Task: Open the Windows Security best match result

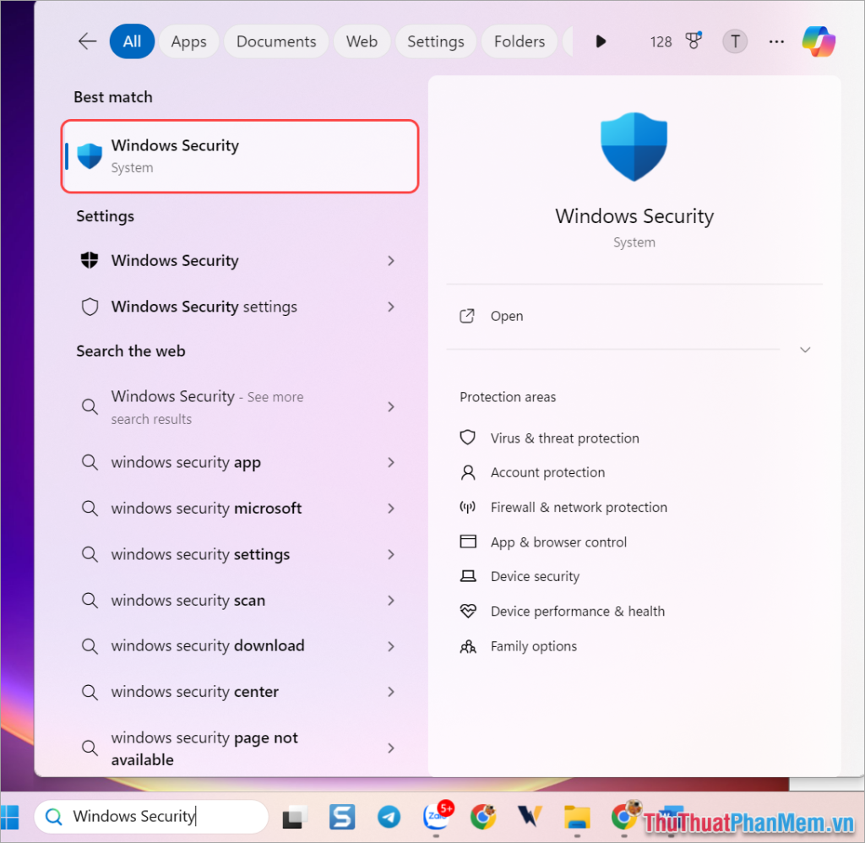Action: point(240,156)
